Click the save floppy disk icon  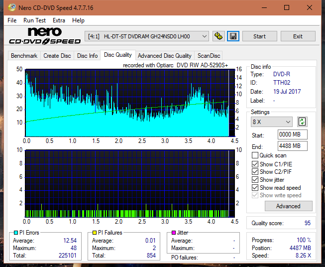tap(233, 36)
